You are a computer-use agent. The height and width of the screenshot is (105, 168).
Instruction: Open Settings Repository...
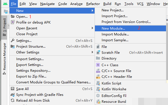(x=52, y=71)
